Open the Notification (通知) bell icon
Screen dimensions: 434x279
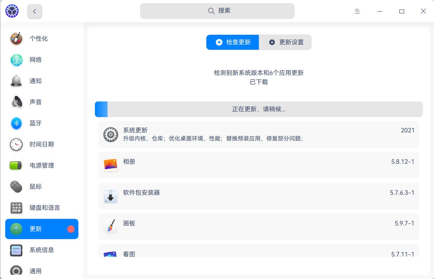pos(16,81)
